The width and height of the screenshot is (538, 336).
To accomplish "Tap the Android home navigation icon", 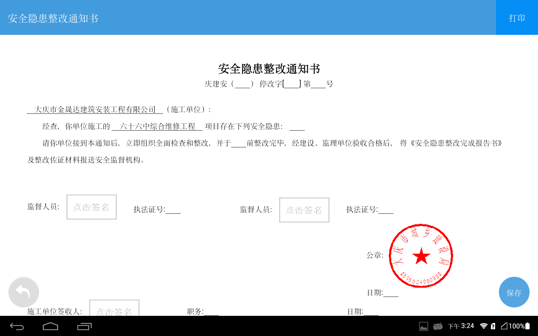I will click(50, 326).
